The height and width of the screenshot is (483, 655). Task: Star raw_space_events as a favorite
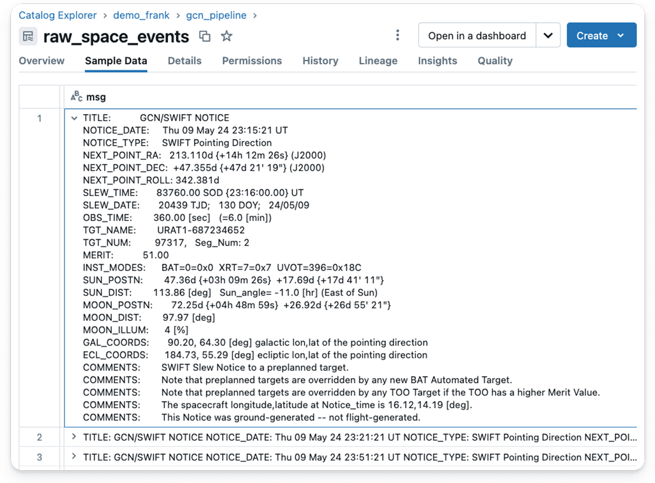click(227, 37)
